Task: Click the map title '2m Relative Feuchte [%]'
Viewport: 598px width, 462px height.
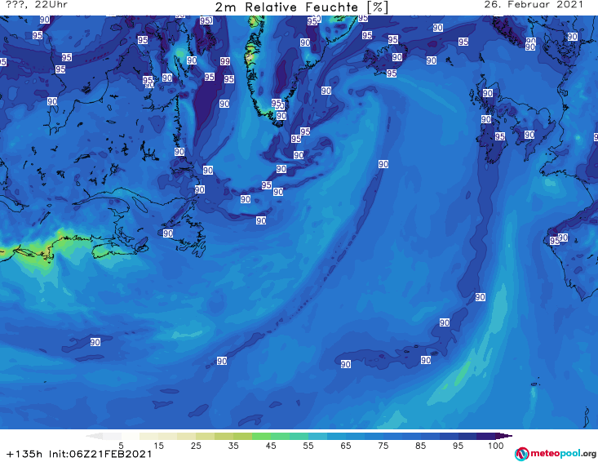Action: pyautogui.click(x=301, y=7)
